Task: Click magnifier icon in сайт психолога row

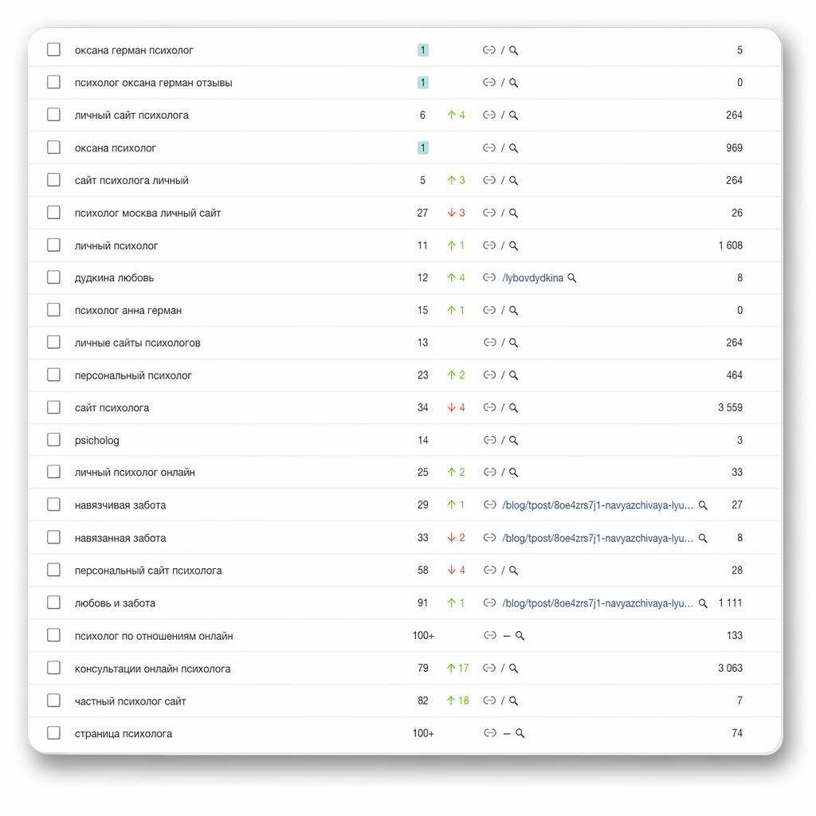Action: 513,407
